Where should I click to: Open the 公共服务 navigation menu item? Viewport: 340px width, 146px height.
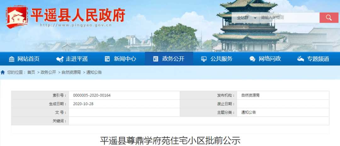click(221, 59)
